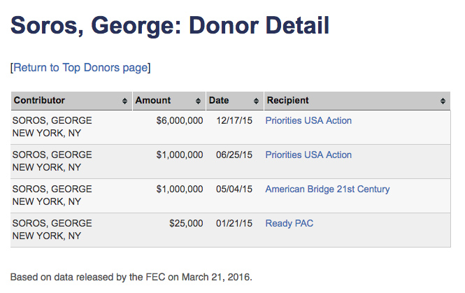Click the FEC data release note text
The height and width of the screenshot is (293, 465).
click(x=131, y=276)
